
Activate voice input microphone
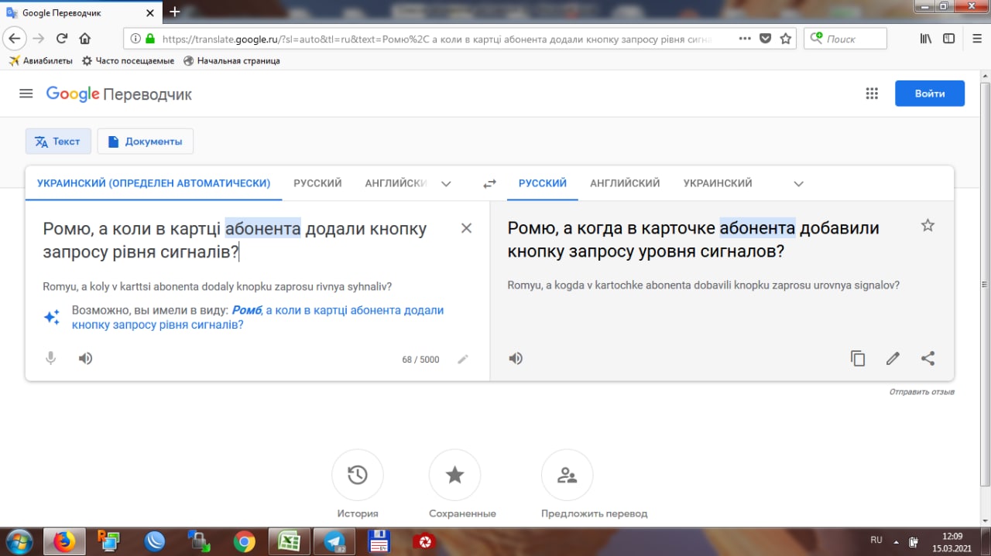50,358
